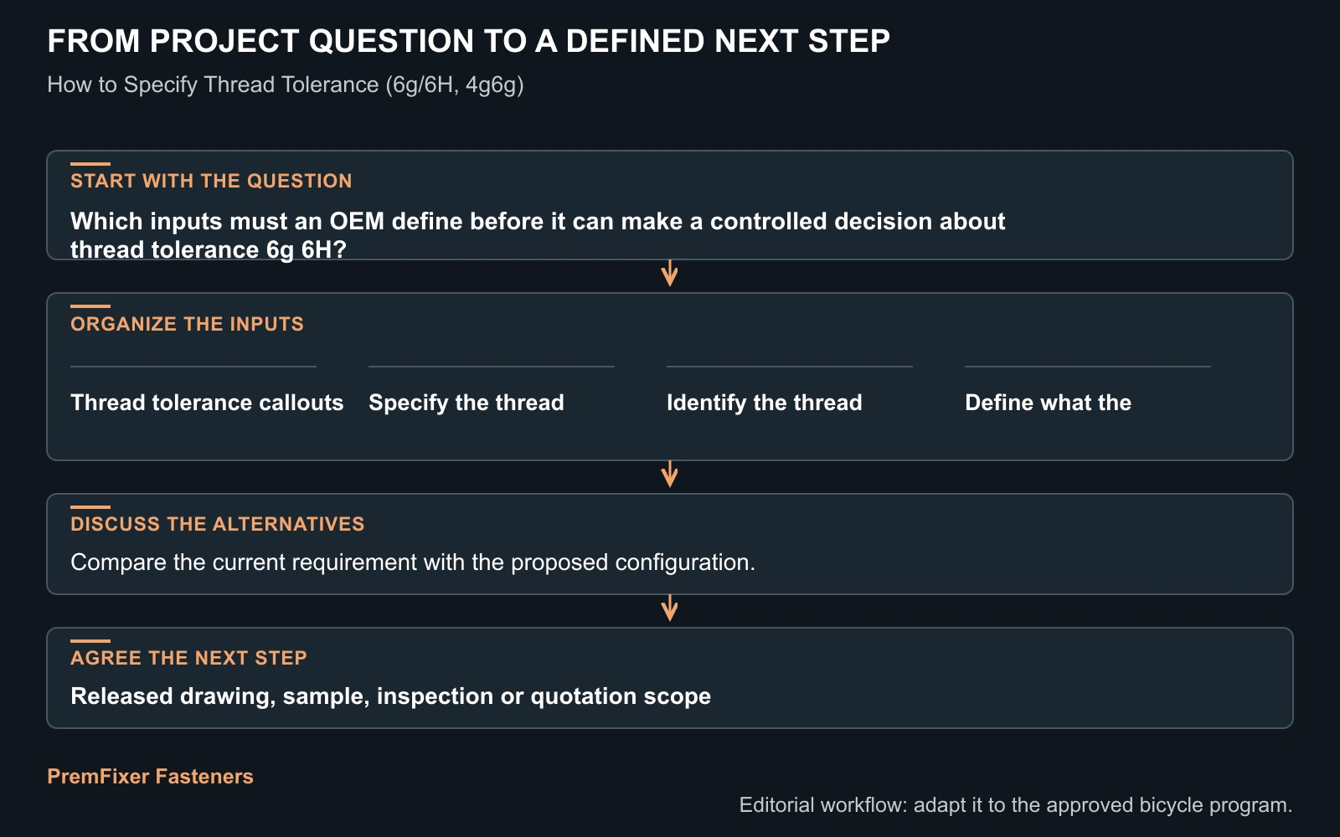The height and width of the screenshot is (837, 1340).
Task: Click the Discuss The Alternatives heading
Action: coord(218,524)
